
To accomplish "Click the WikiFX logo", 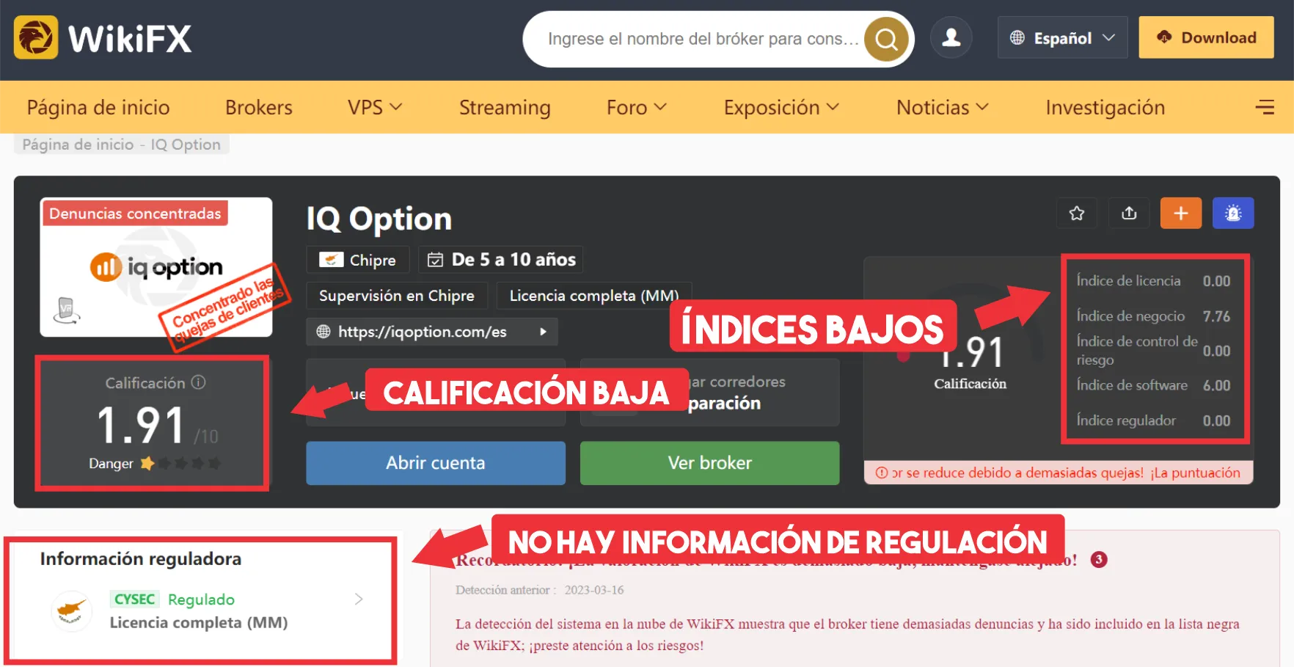I will (103, 37).
